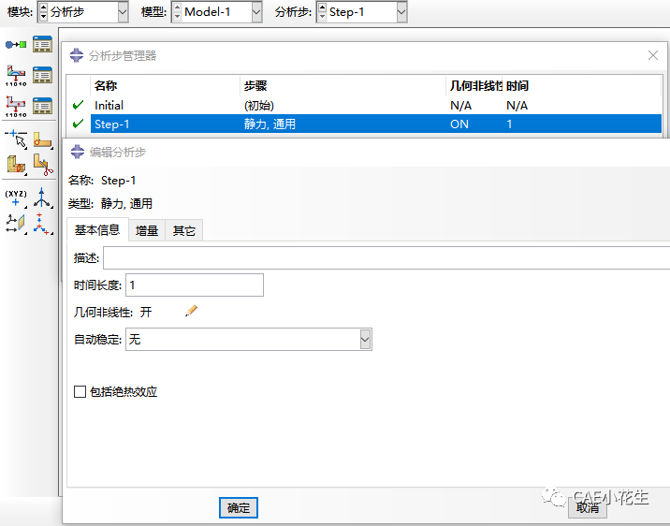
Task: Click the create datum plane icon
Action: pyautogui.click(x=16, y=224)
